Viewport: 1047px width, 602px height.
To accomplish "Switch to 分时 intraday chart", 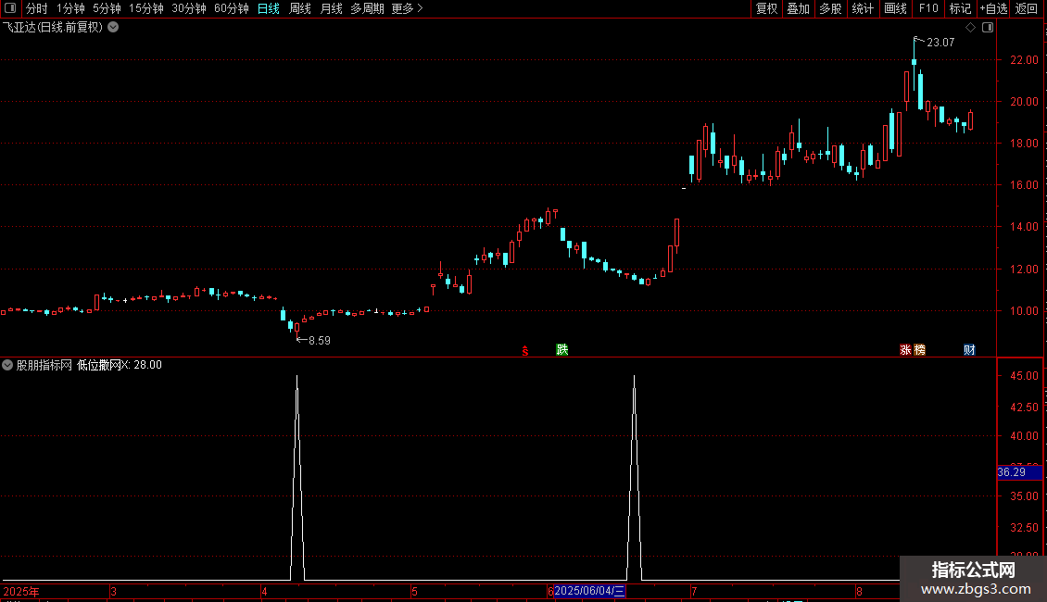I will 37,8.
